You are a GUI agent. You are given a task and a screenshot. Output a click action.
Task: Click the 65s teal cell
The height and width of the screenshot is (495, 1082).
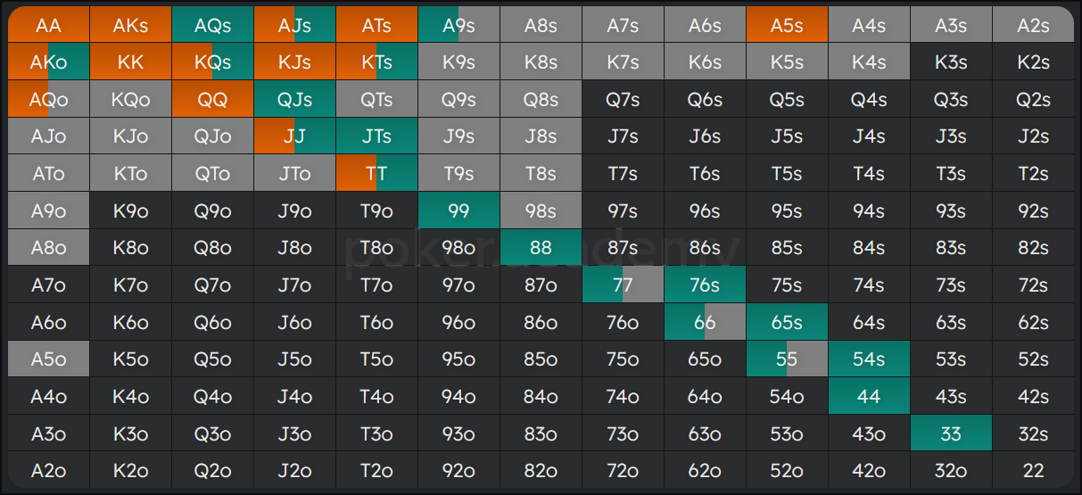(x=787, y=322)
